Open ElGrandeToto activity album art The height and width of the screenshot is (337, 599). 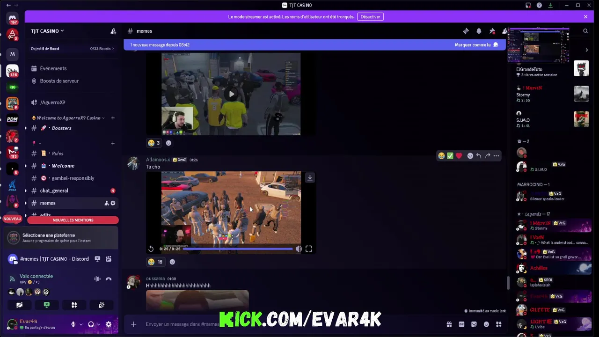pos(581,68)
